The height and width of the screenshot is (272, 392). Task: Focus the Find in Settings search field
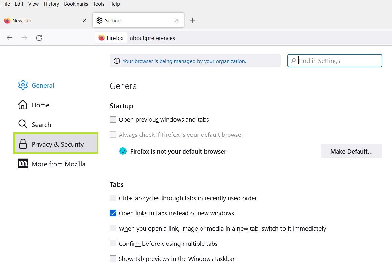point(335,61)
